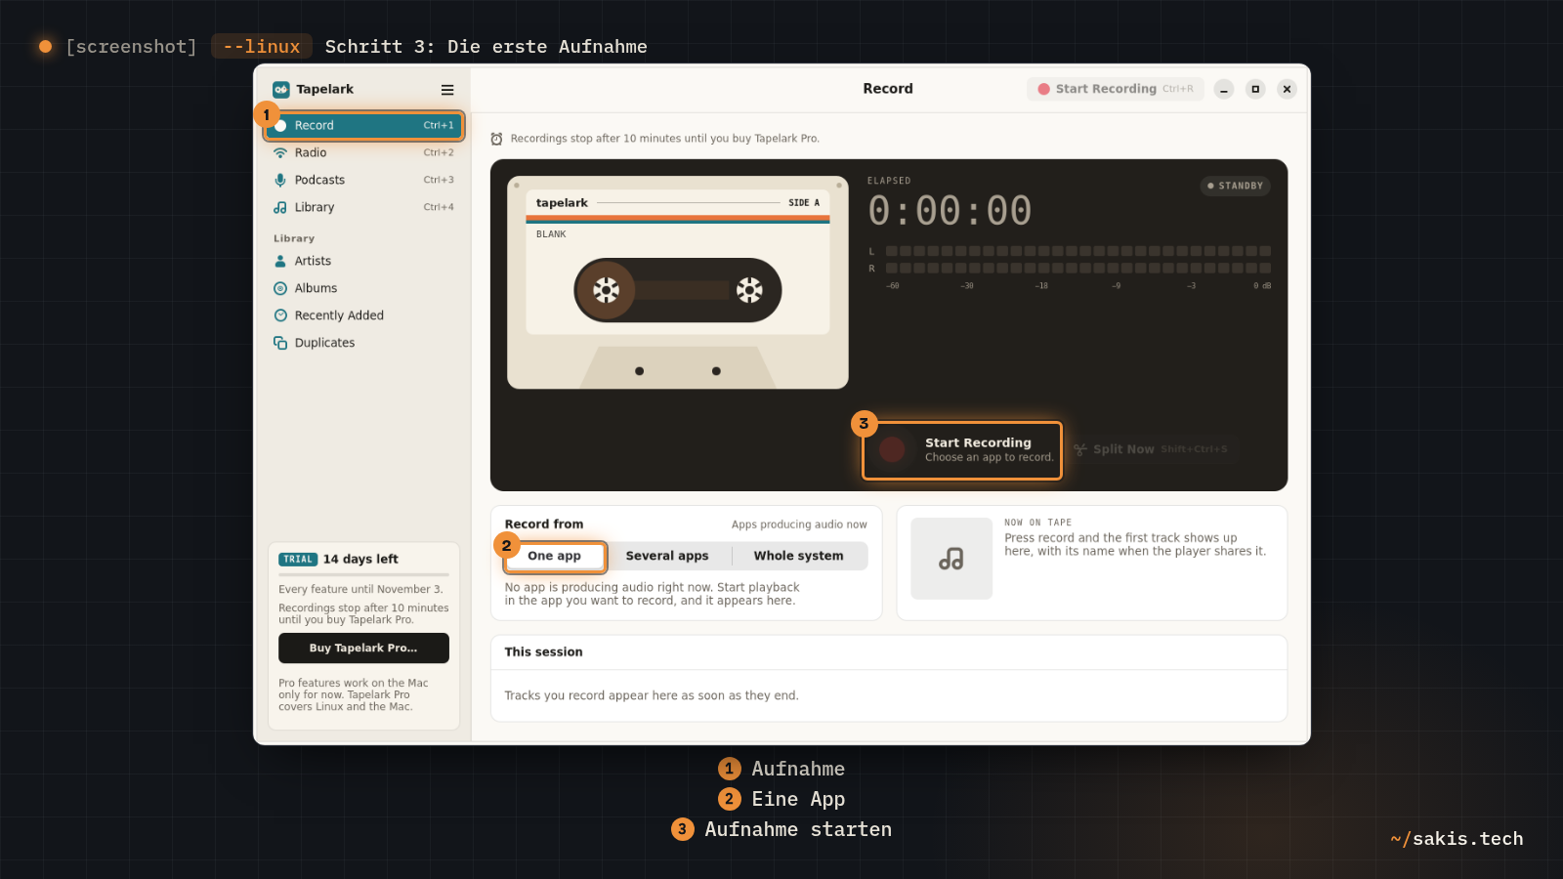1563x879 pixels.
Task: Click 14 days left text
Action: 360,560
